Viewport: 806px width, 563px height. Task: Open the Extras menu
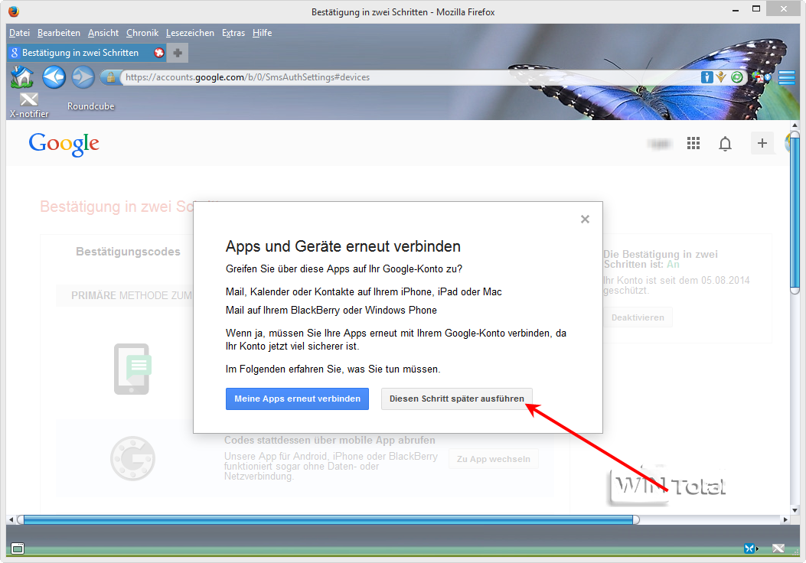click(x=233, y=33)
